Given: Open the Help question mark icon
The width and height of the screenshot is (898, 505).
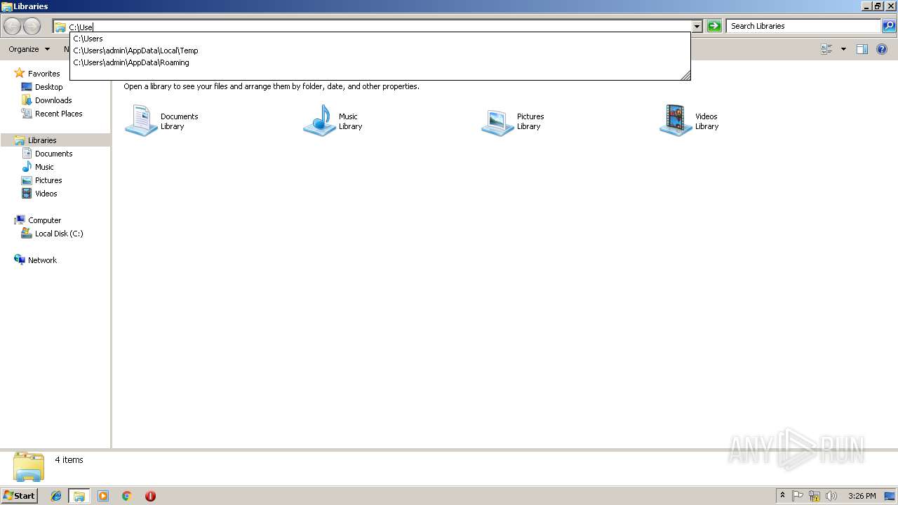Looking at the screenshot, I should pos(882,49).
